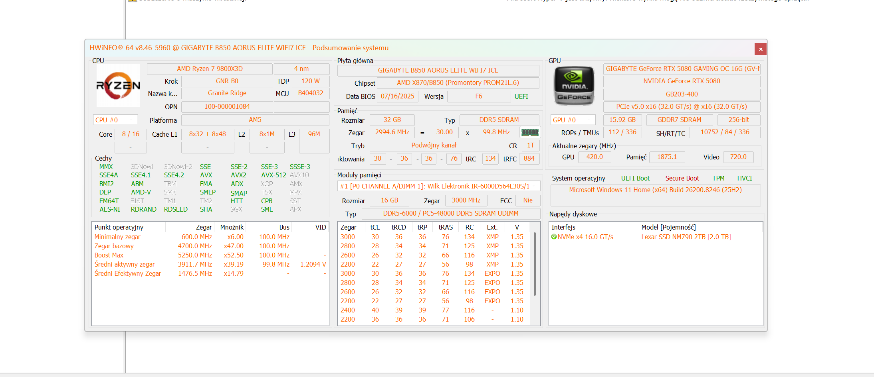Click the green RAM module icon
Viewport: 874px width, 377px height.
point(530,132)
